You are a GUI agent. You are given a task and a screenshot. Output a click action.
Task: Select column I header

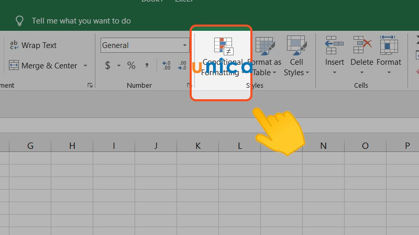coord(114,146)
